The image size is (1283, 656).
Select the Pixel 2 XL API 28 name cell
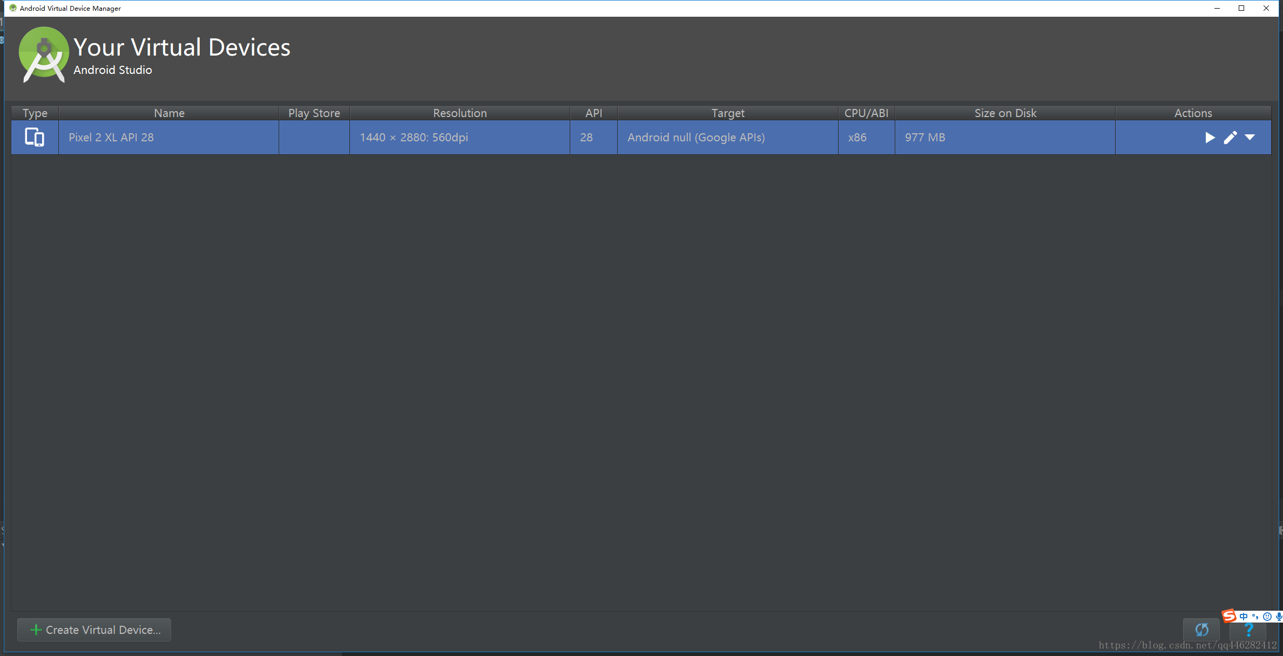point(169,138)
